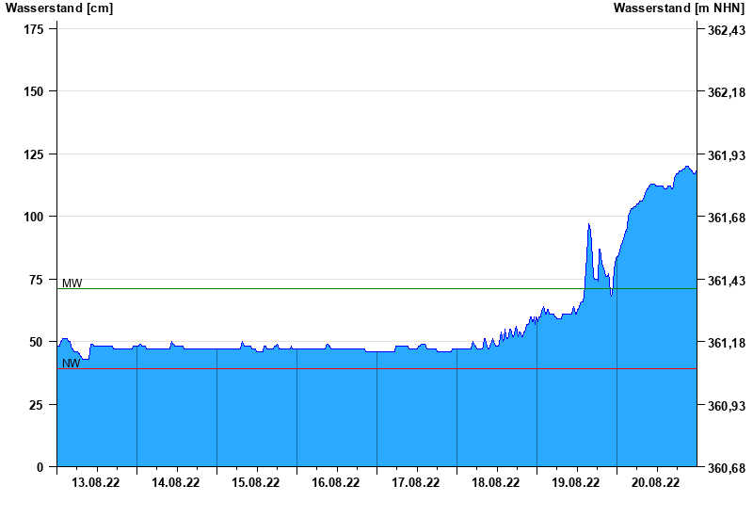Click the 100 cm left axis value
753x518 pixels.
33,217
